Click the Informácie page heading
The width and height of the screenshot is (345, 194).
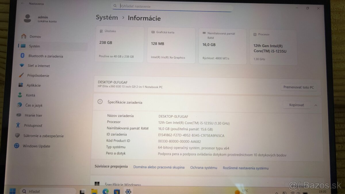[144, 18]
